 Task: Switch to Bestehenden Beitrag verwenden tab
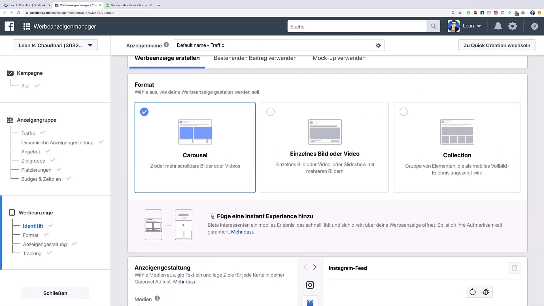point(255,58)
